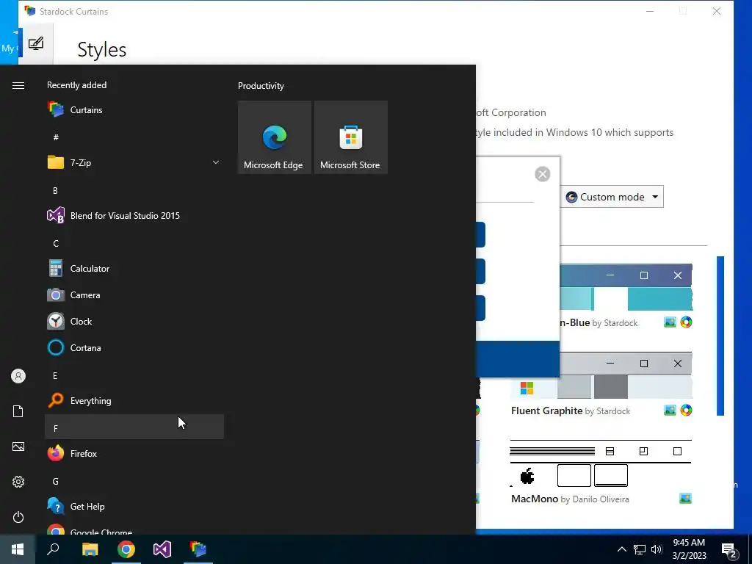Click n-Blue style color wheel icon

pyautogui.click(x=687, y=322)
